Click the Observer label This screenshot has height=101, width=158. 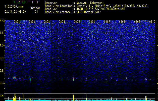51,3
